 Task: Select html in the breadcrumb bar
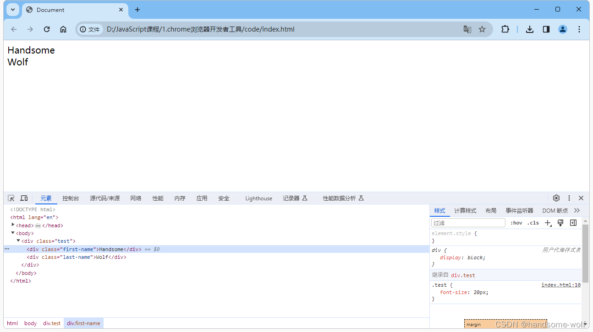click(x=12, y=323)
